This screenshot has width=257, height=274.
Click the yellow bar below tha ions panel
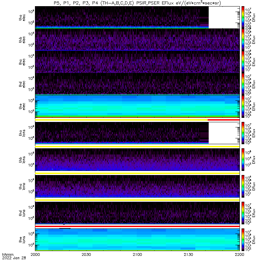137,147
